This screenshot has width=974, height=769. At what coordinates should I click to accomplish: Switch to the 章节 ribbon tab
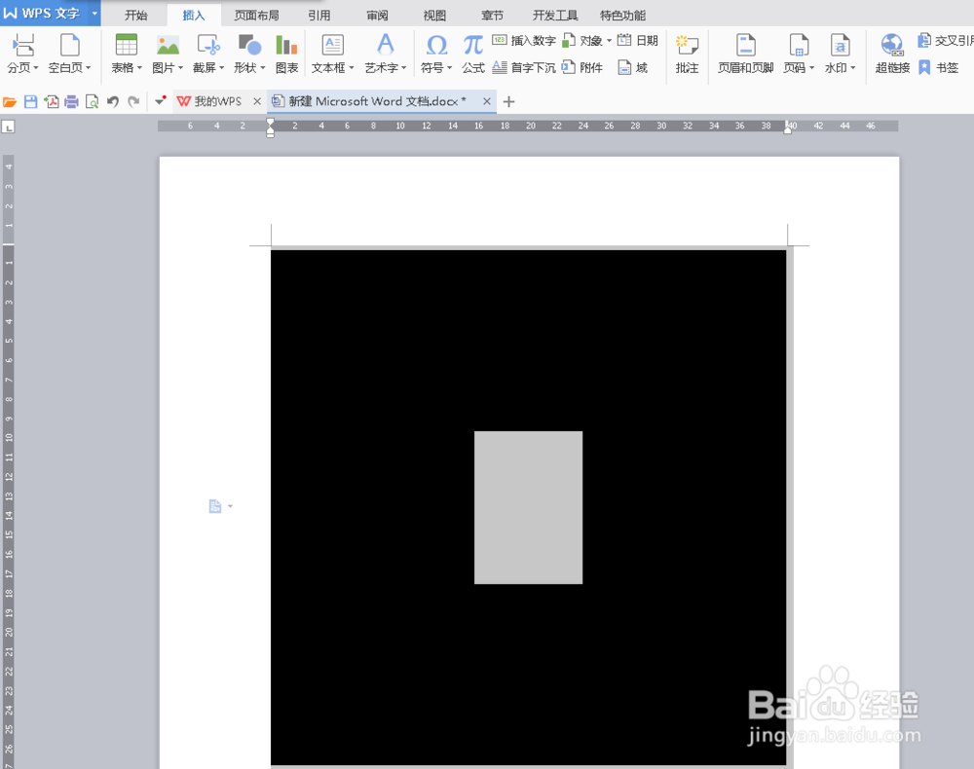(492, 15)
